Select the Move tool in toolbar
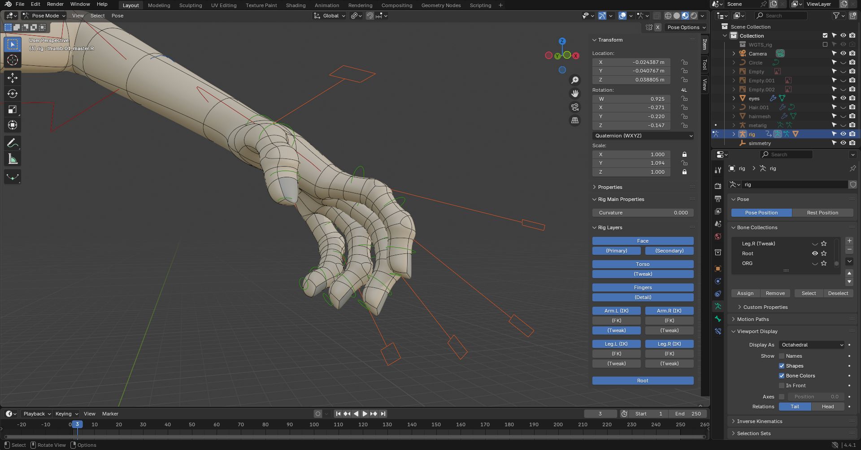Viewport: 861px width, 450px height. pos(13,78)
